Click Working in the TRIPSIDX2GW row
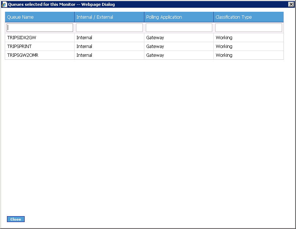Screen dimensions: 296x229 click(224, 38)
